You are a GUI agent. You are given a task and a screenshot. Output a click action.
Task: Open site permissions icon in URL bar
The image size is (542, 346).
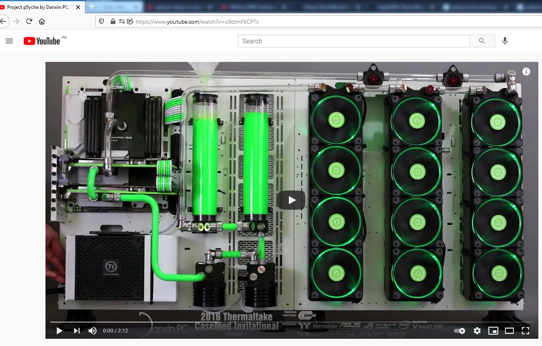(122, 21)
